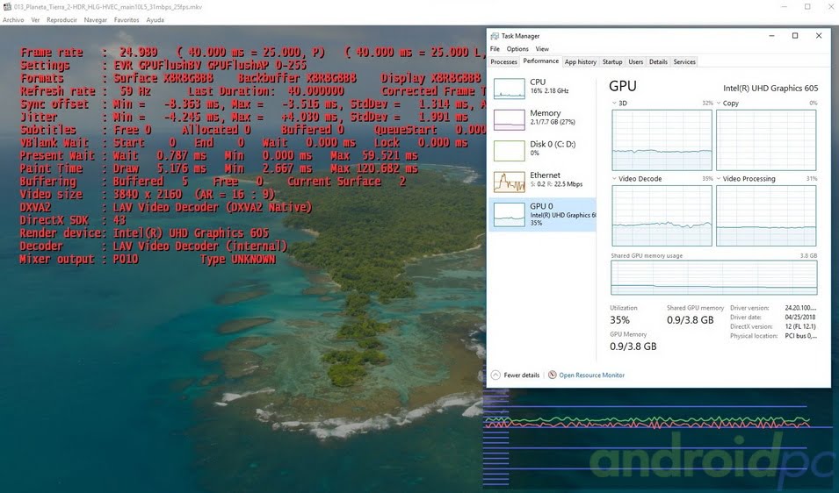Screen dimensions: 839x493
Task: Open the Video Processing engine dropdown
Action: (x=719, y=179)
